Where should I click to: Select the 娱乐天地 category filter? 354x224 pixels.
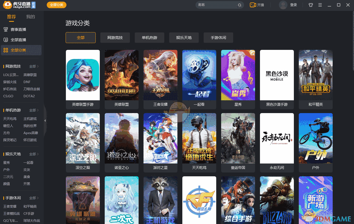(x=184, y=38)
